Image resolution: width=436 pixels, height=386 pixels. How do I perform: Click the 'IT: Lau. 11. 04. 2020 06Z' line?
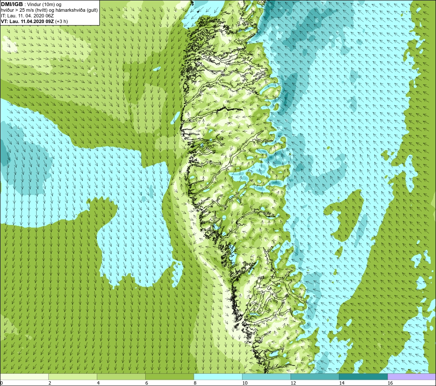(27, 16)
